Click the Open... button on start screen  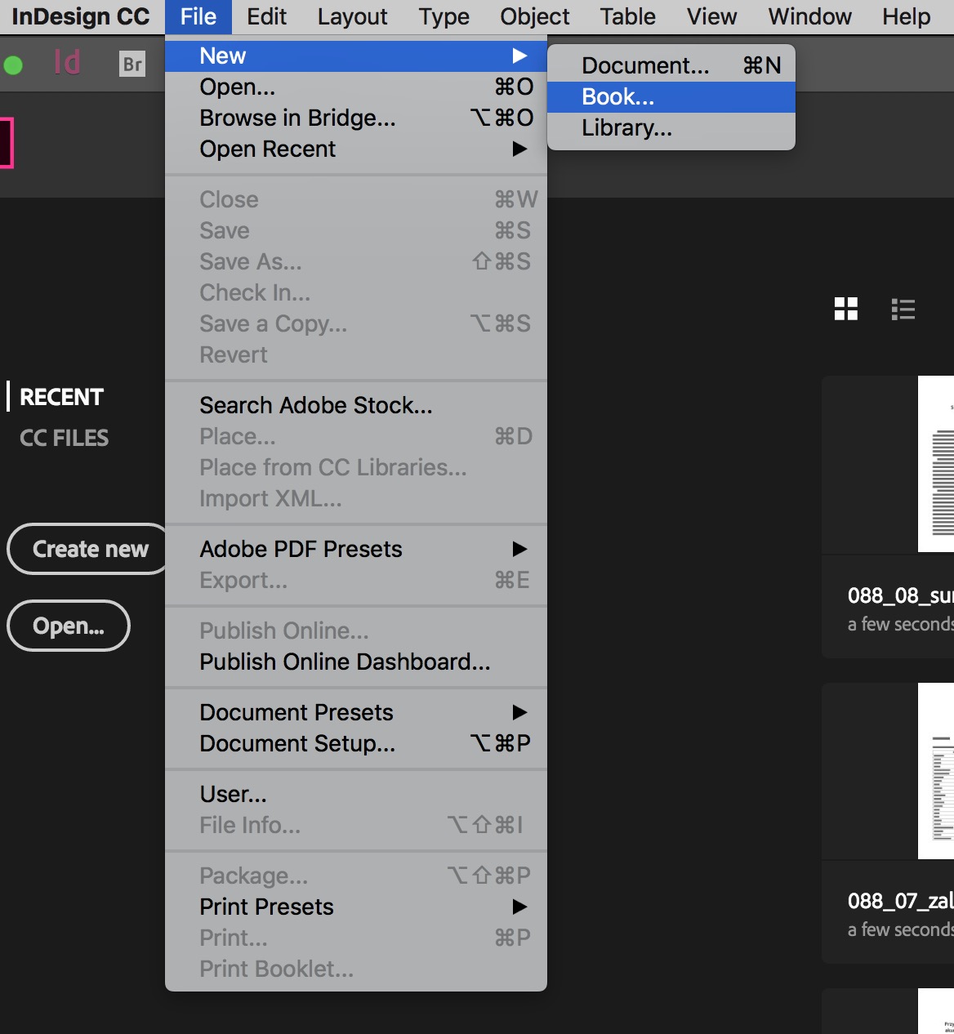(69, 626)
